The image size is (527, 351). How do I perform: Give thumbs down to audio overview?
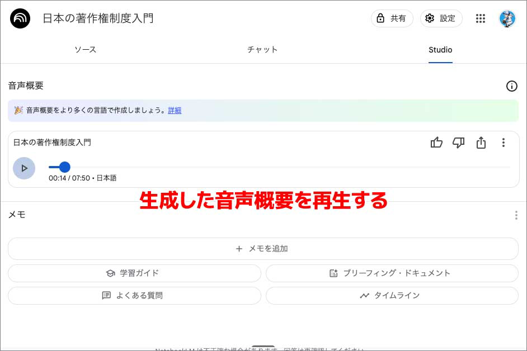point(458,143)
